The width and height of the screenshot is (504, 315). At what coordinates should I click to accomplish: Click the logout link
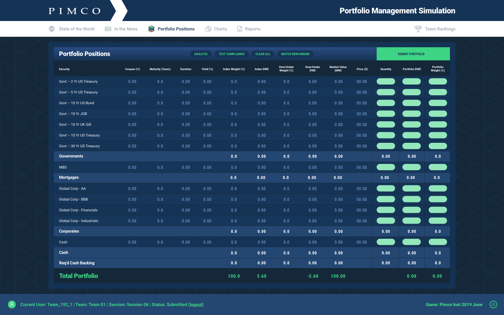click(196, 304)
